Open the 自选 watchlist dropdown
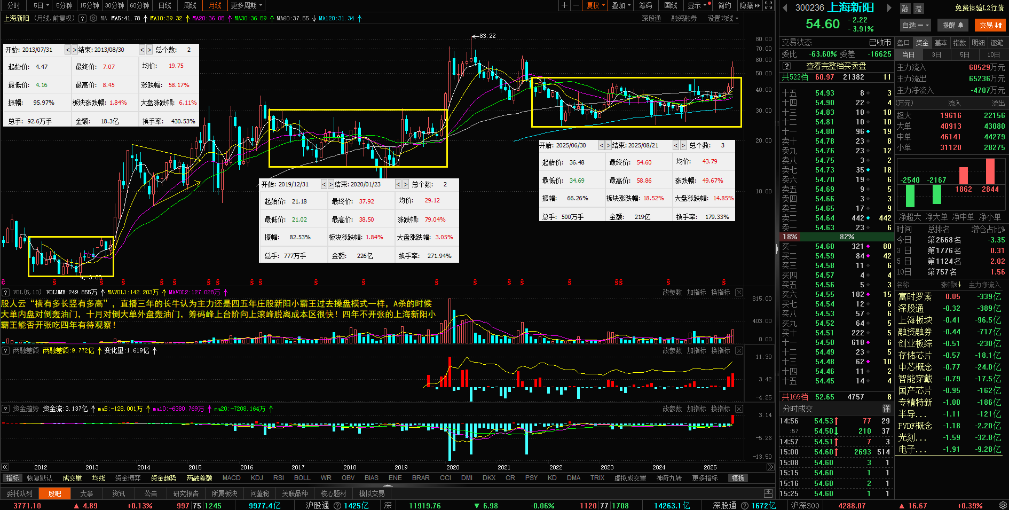This screenshot has width=1009, height=510. click(915, 25)
